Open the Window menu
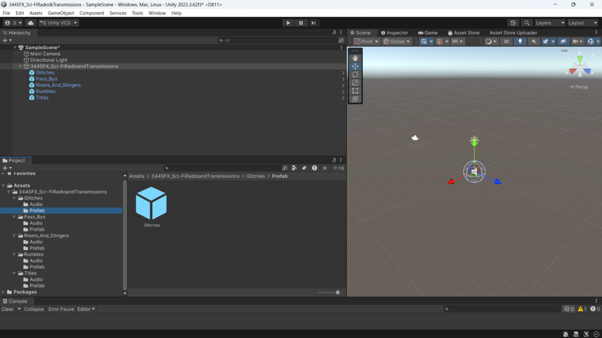The image size is (602, 338). 157,13
